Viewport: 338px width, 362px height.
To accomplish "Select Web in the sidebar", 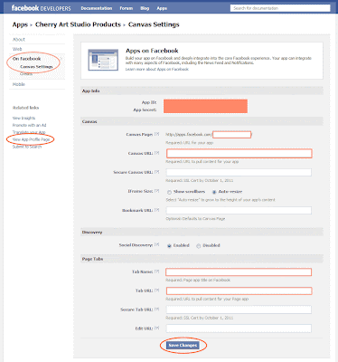I will [x=17, y=49].
